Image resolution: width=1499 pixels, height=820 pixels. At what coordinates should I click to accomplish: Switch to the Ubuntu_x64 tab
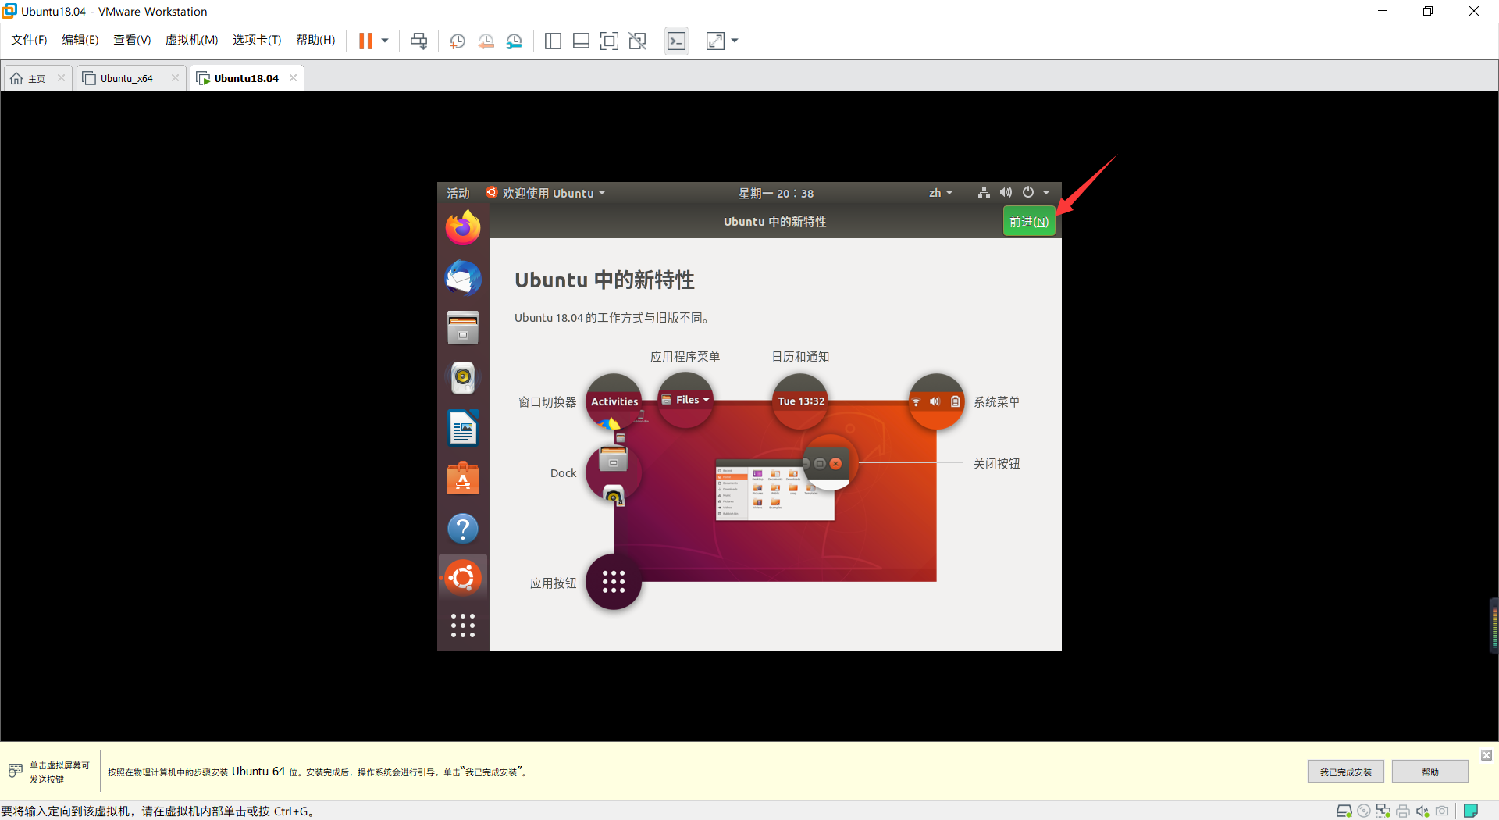[x=125, y=78]
